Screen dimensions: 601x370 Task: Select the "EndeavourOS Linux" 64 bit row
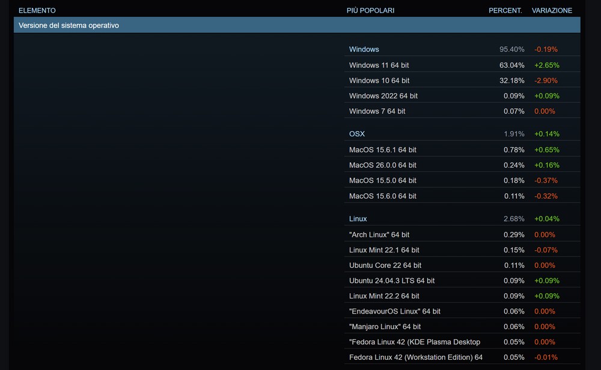[x=395, y=311]
